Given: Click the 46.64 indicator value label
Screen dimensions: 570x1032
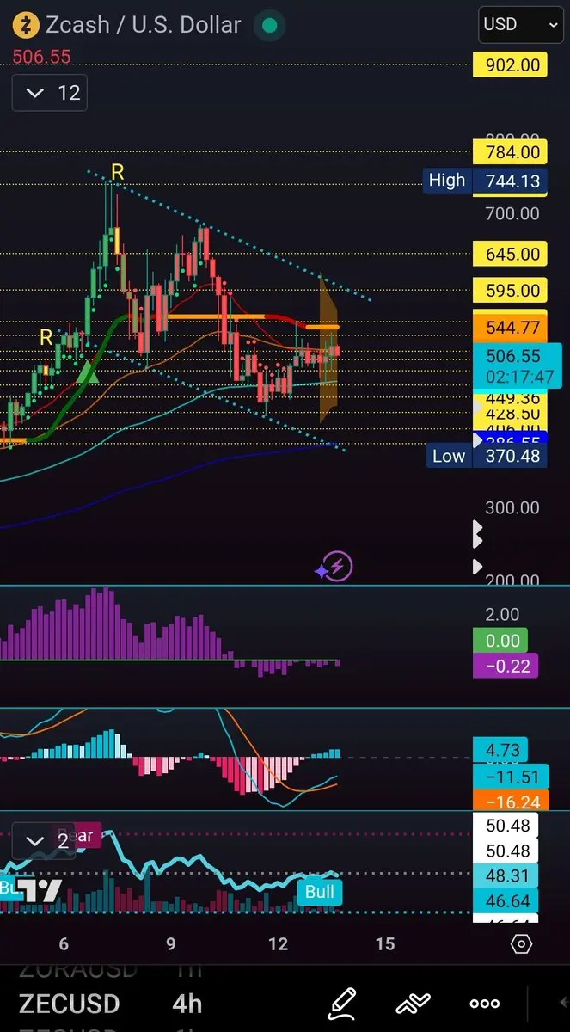Looking at the screenshot, I should click(506, 900).
